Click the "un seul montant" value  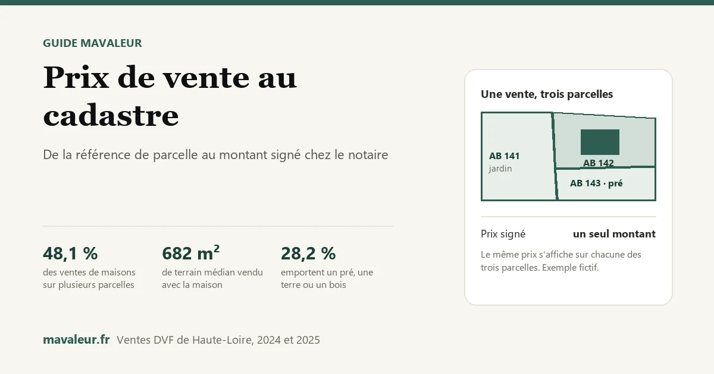614,234
